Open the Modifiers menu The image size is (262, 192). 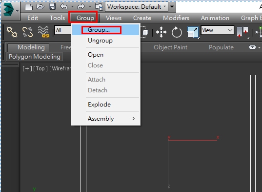(x=176, y=18)
